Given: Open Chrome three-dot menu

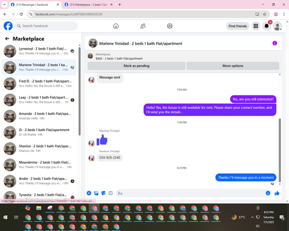Looking at the screenshot, I should 284,14.
